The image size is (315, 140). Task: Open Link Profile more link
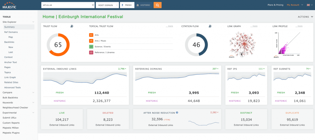[x=299, y=26]
